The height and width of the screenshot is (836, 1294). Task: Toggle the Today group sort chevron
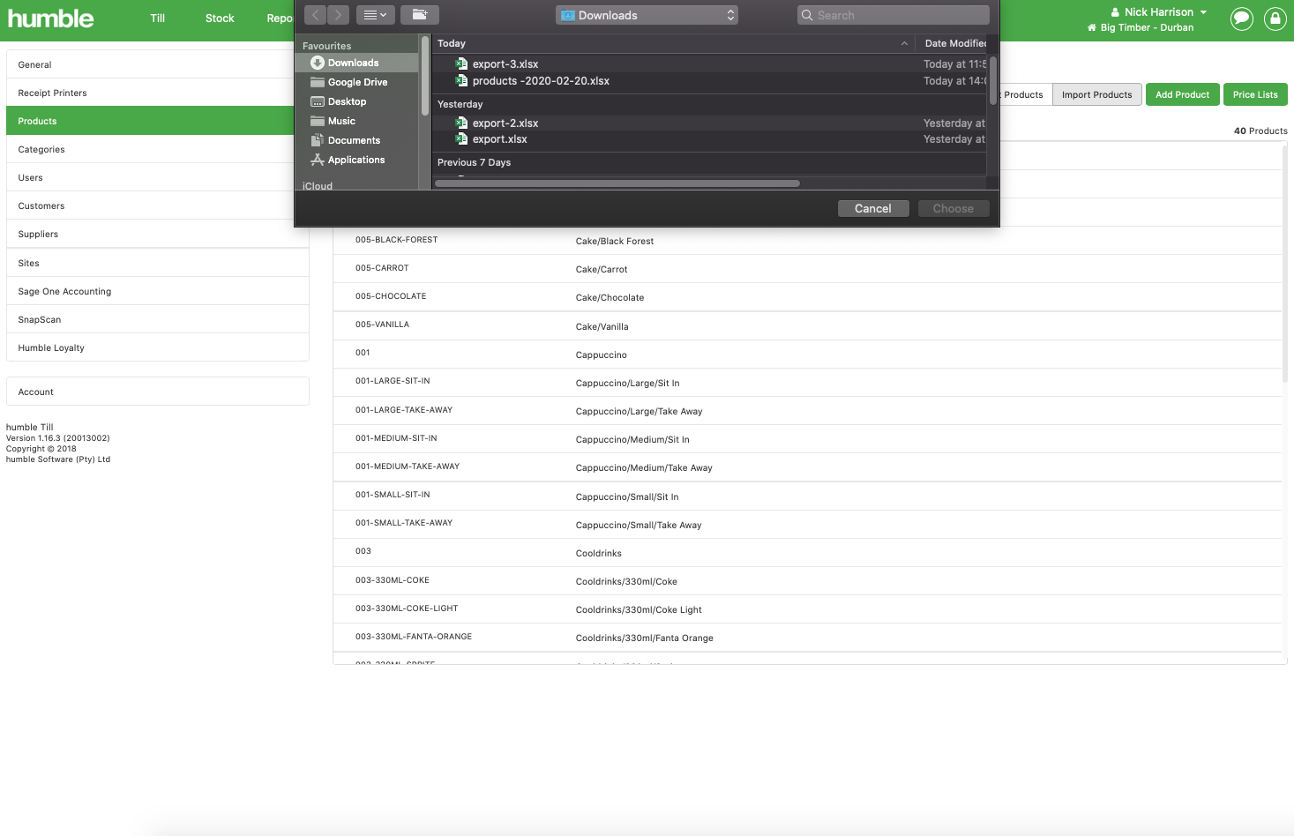pos(903,42)
